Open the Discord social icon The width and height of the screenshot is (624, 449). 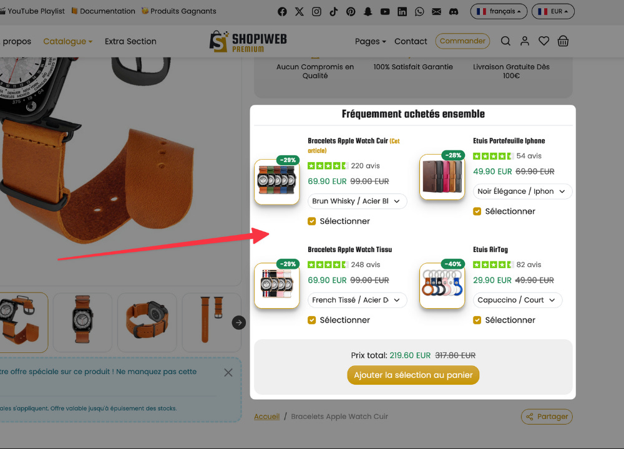click(454, 11)
